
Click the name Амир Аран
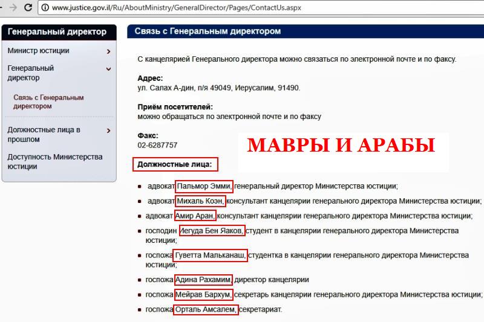click(x=195, y=216)
